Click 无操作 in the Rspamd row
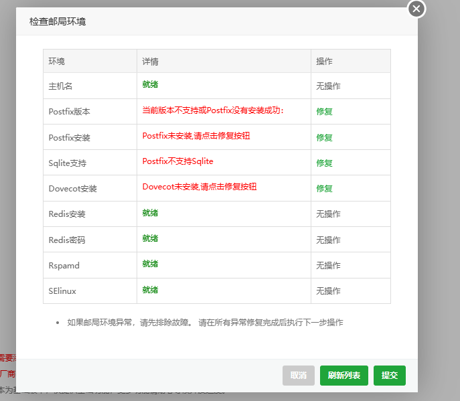This screenshot has width=460, height=401. (x=328, y=266)
